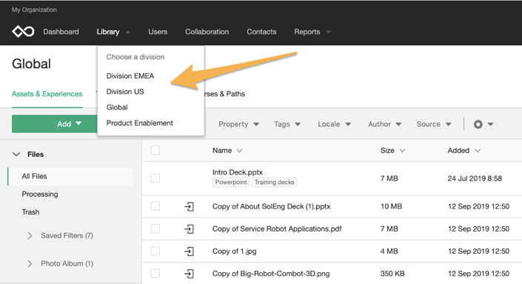
Task: Open the Processing list in sidebar
Action: coord(40,194)
